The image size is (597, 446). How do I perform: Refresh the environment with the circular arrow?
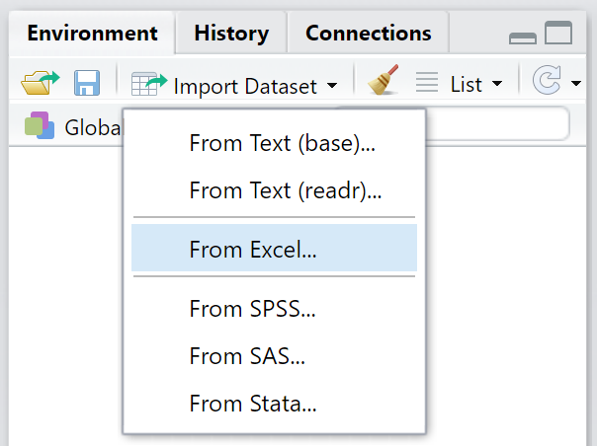(x=546, y=84)
